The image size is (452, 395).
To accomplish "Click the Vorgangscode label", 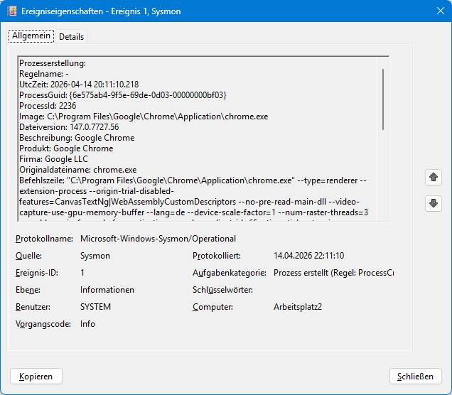I will pyautogui.click(x=43, y=324).
